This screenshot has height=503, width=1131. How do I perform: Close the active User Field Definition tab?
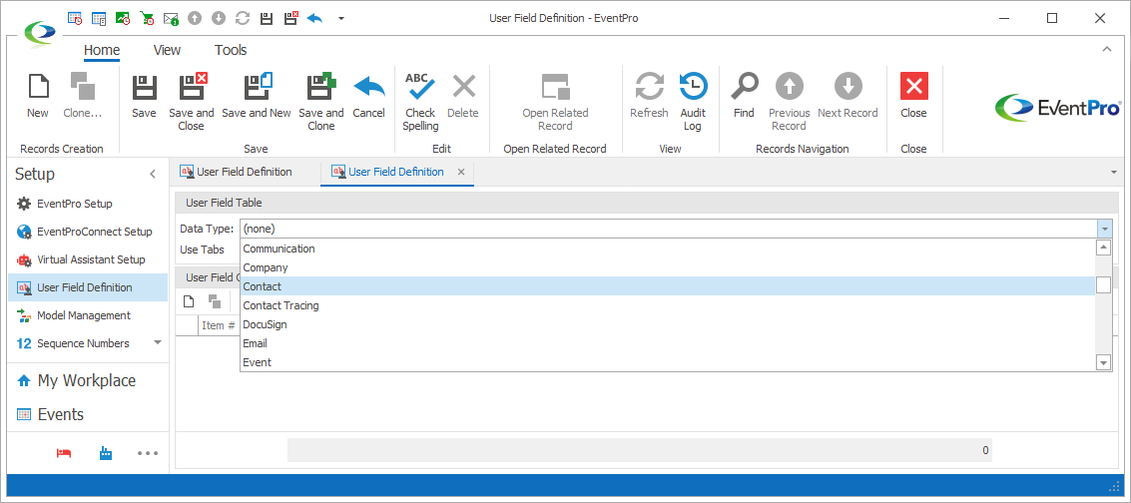pos(461,173)
